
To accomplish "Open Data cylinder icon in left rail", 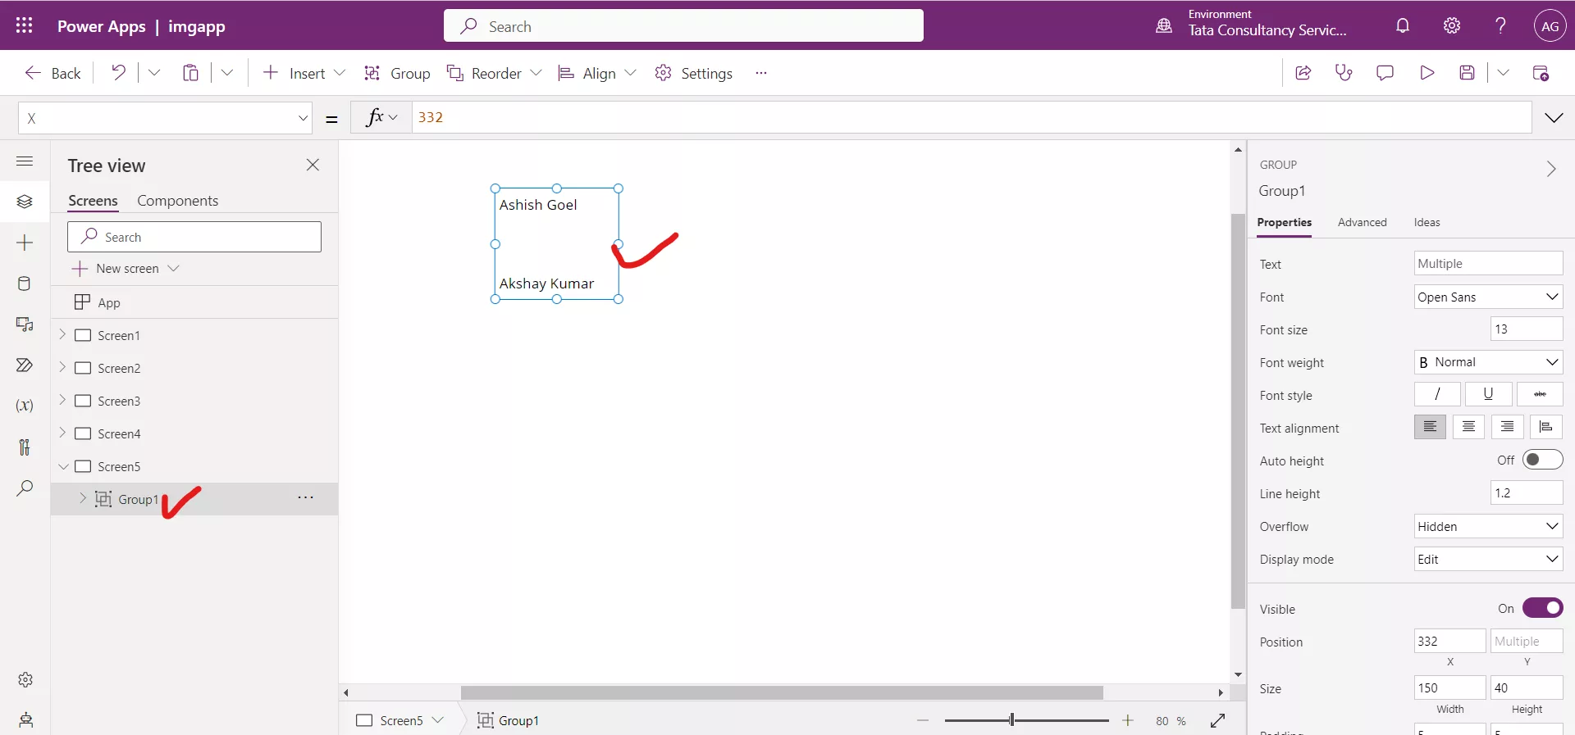I will 25,284.
